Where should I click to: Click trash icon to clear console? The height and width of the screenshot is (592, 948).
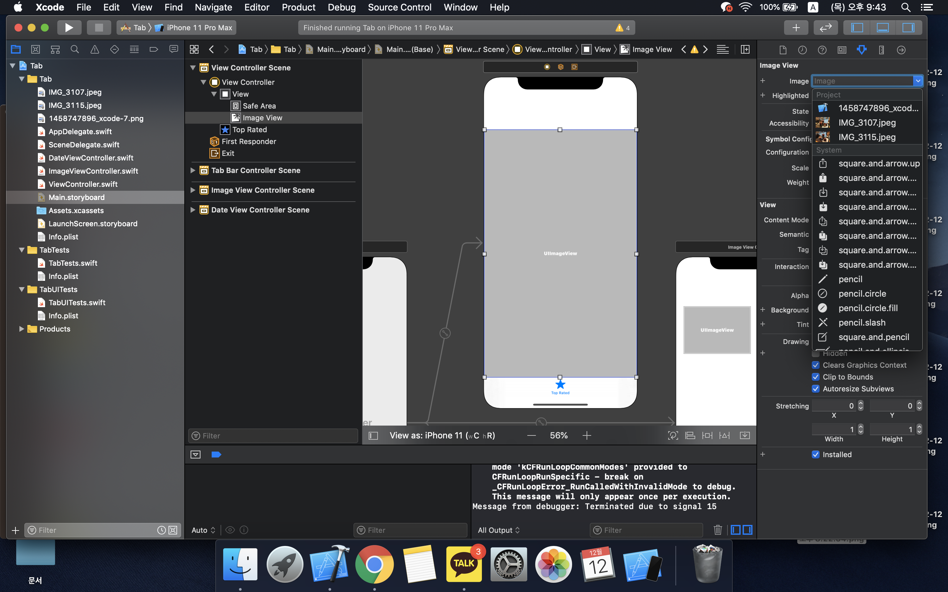[717, 530]
